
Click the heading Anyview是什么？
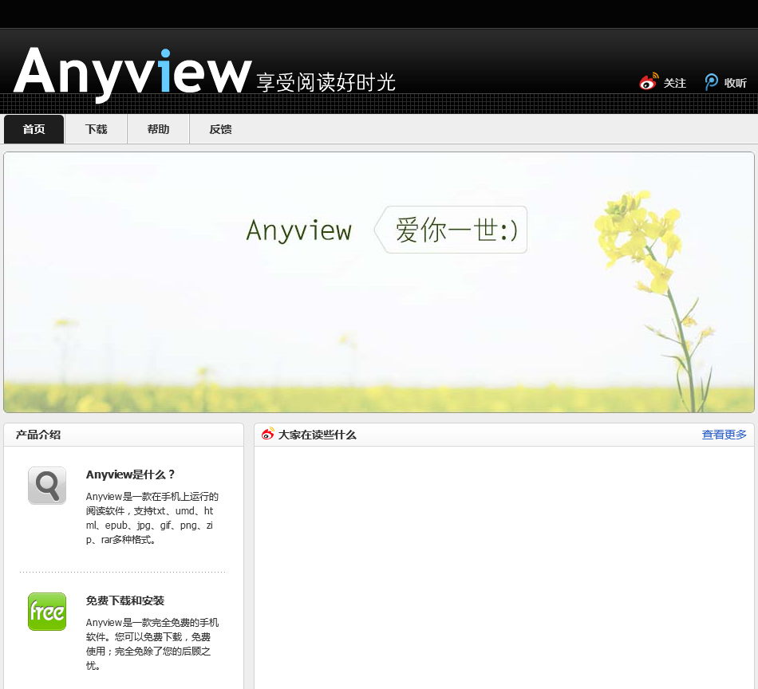[x=131, y=474]
